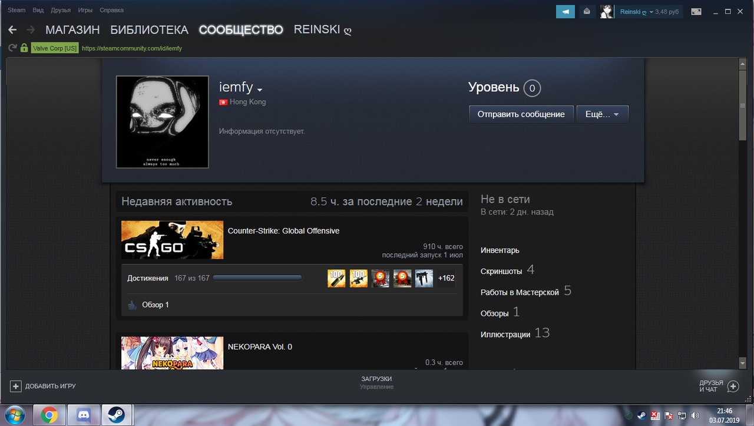Launch Big Picture mode icon

click(696, 11)
